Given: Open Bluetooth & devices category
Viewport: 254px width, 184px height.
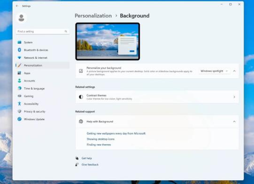Looking at the screenshot, I should coord(42,50).
